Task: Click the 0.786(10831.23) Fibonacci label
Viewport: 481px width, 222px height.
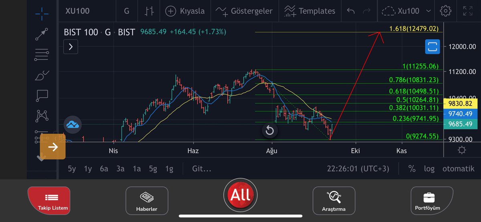Action: point(414,80)
